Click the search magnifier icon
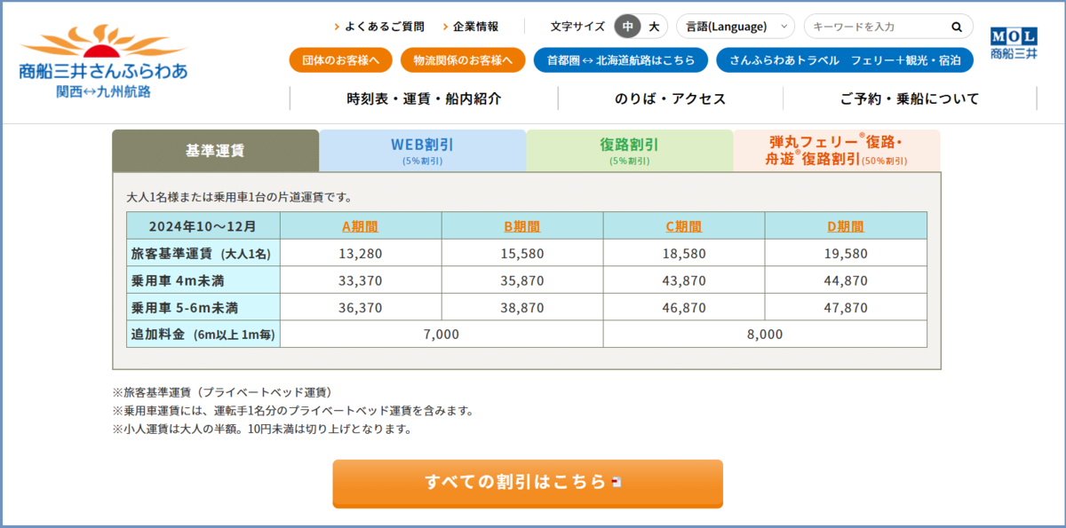1066x528 pixels. tap(957, 27)
